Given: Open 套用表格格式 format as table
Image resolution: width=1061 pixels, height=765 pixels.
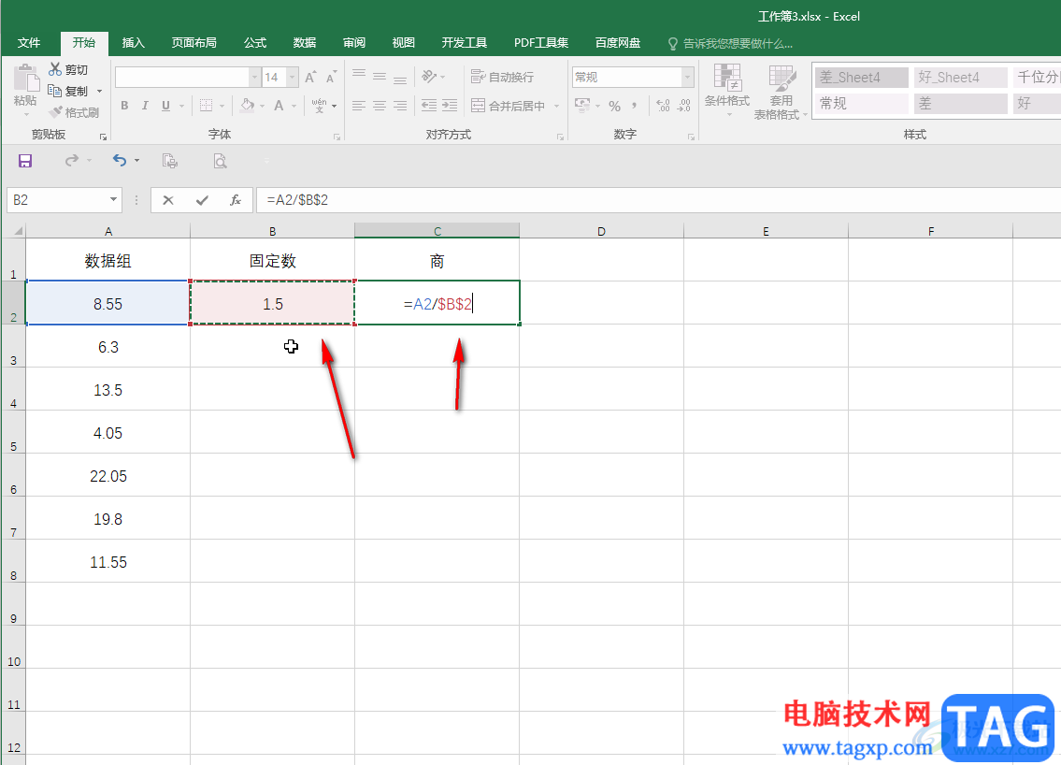Looking at the screenshot, I should coord(781,93).
